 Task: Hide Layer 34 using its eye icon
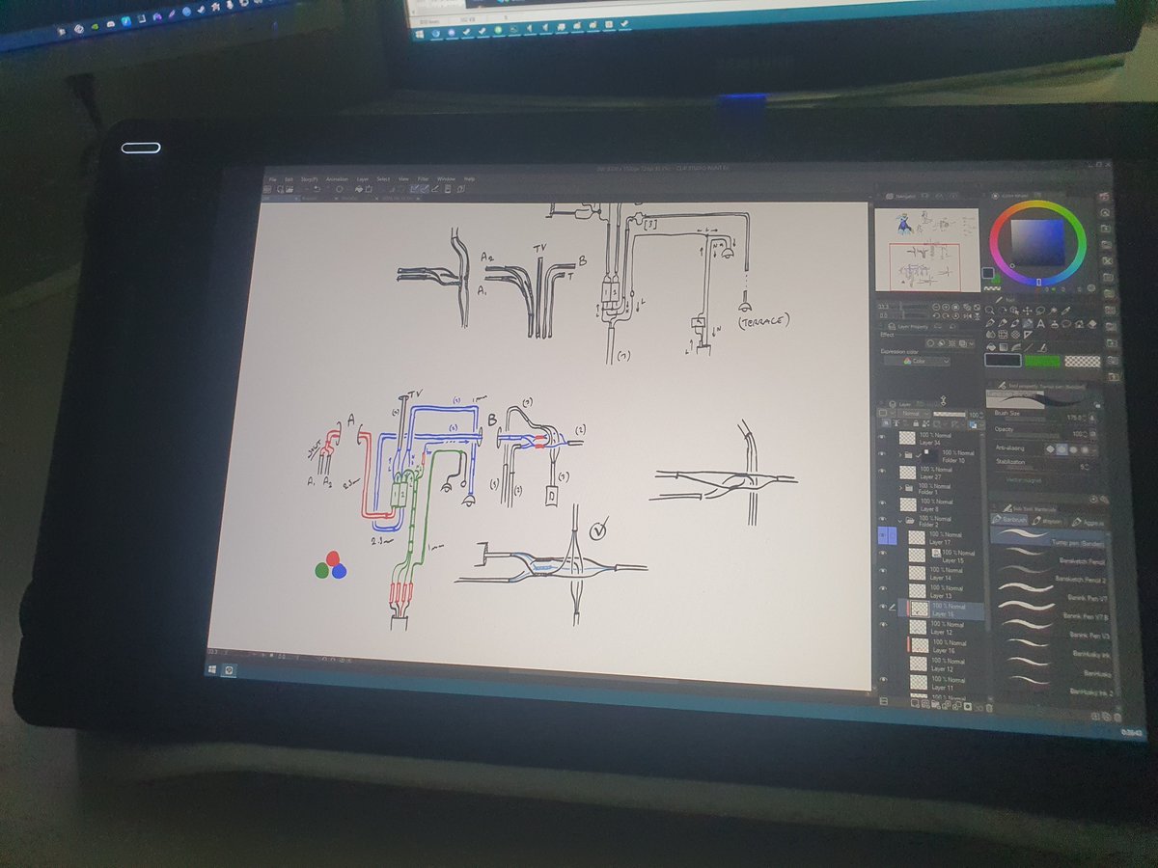[882, 436]
